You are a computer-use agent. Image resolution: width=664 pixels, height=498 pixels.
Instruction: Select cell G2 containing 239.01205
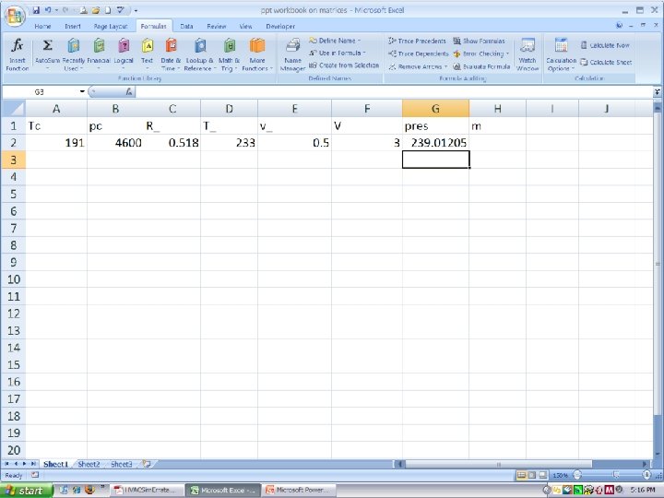(435, 143)
